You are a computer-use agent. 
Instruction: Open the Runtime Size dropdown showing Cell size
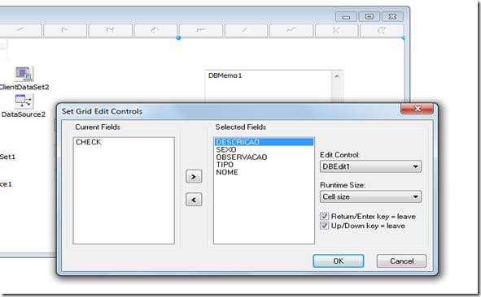[x=370, y=196]
